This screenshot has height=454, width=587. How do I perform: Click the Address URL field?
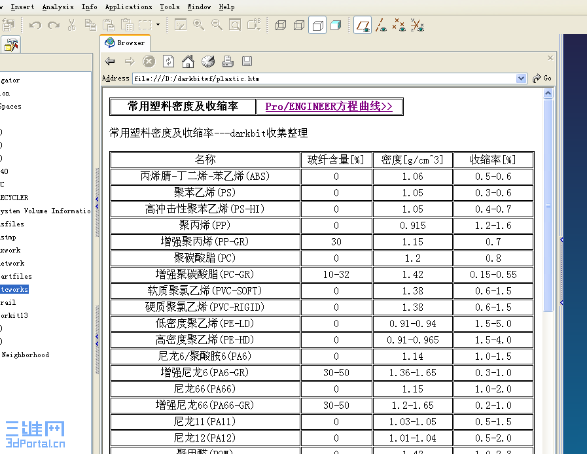pyautogui.click(x=324, y=79)
